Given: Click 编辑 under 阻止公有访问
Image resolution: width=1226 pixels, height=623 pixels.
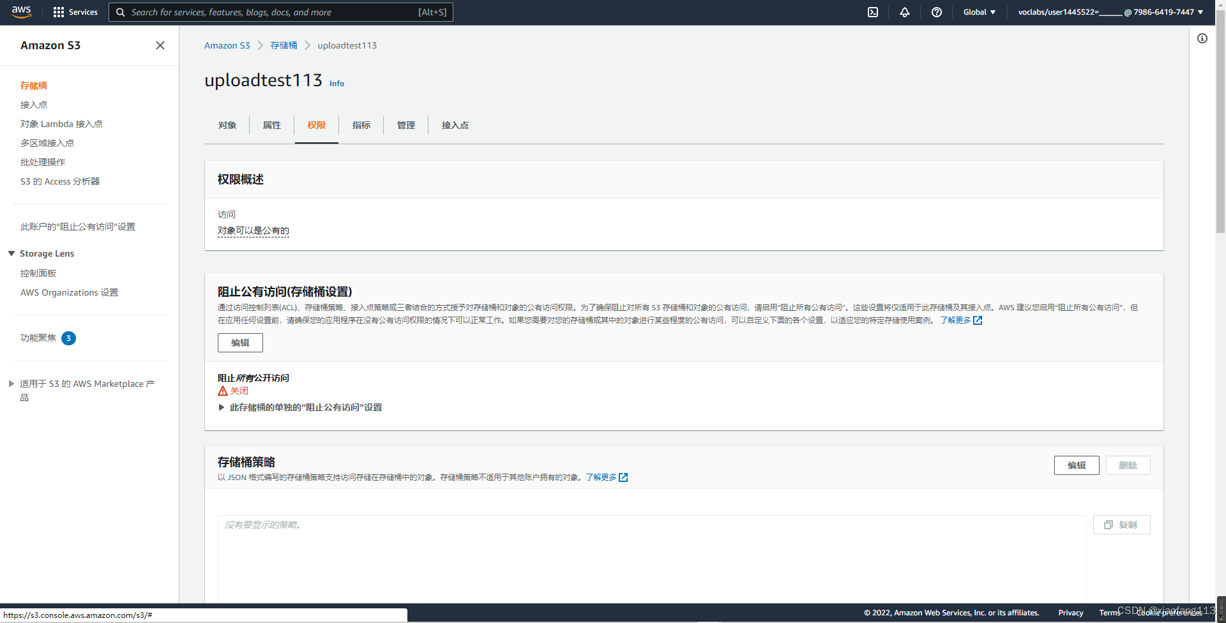Looking at the screenshot, I should pos(240,343).
